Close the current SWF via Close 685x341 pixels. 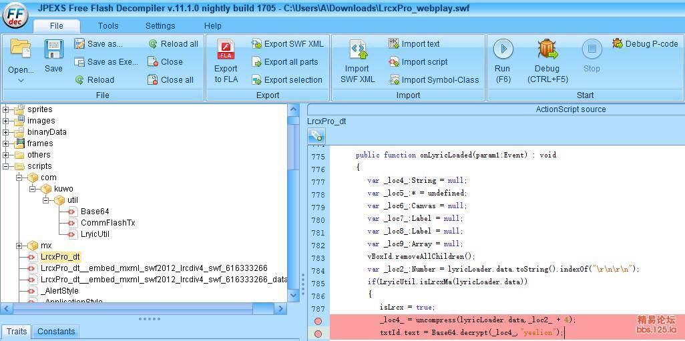click(165, 62)
